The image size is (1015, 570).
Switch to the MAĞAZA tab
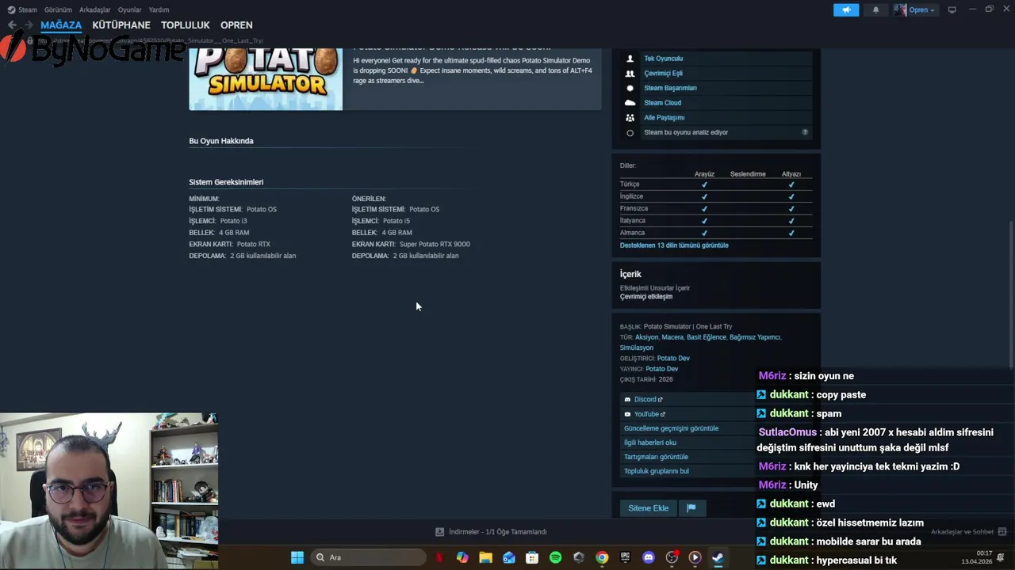[x=61, y=25]
